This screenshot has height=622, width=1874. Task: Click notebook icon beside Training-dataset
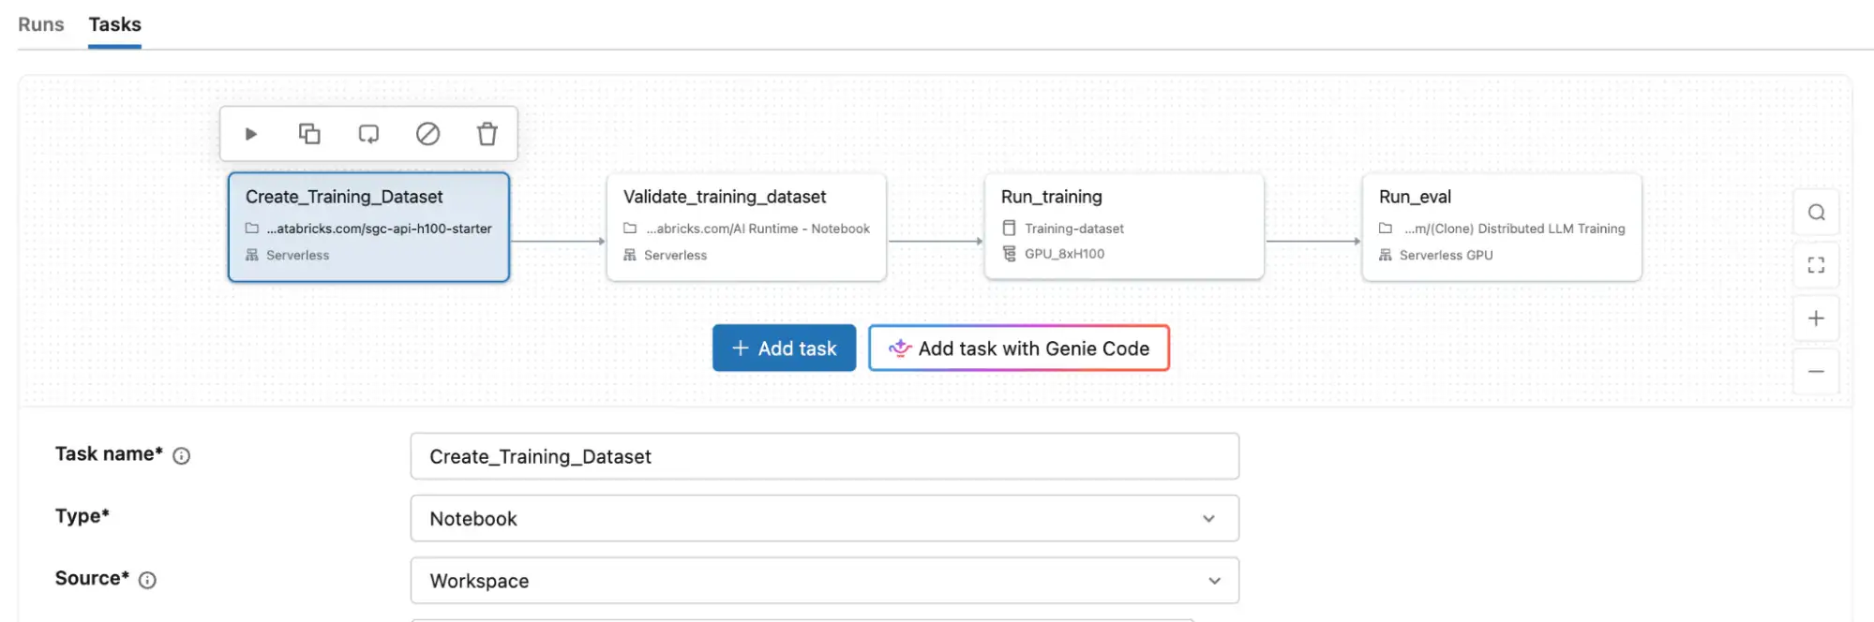pos(1009,228)
